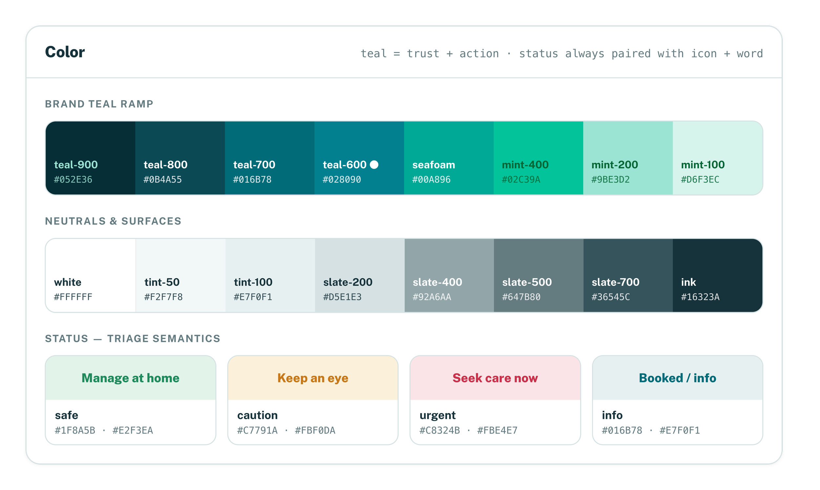Click the BRAND TEAL RAMP section label
This screenshot has height=490, width=820.
(x=99, y=104)
